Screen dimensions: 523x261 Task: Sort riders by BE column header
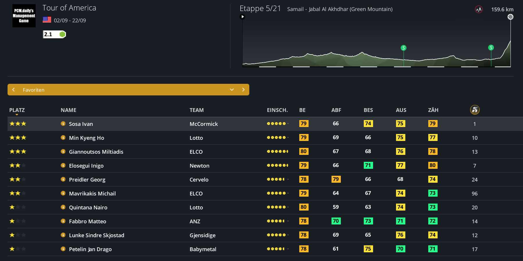point(302,110)
